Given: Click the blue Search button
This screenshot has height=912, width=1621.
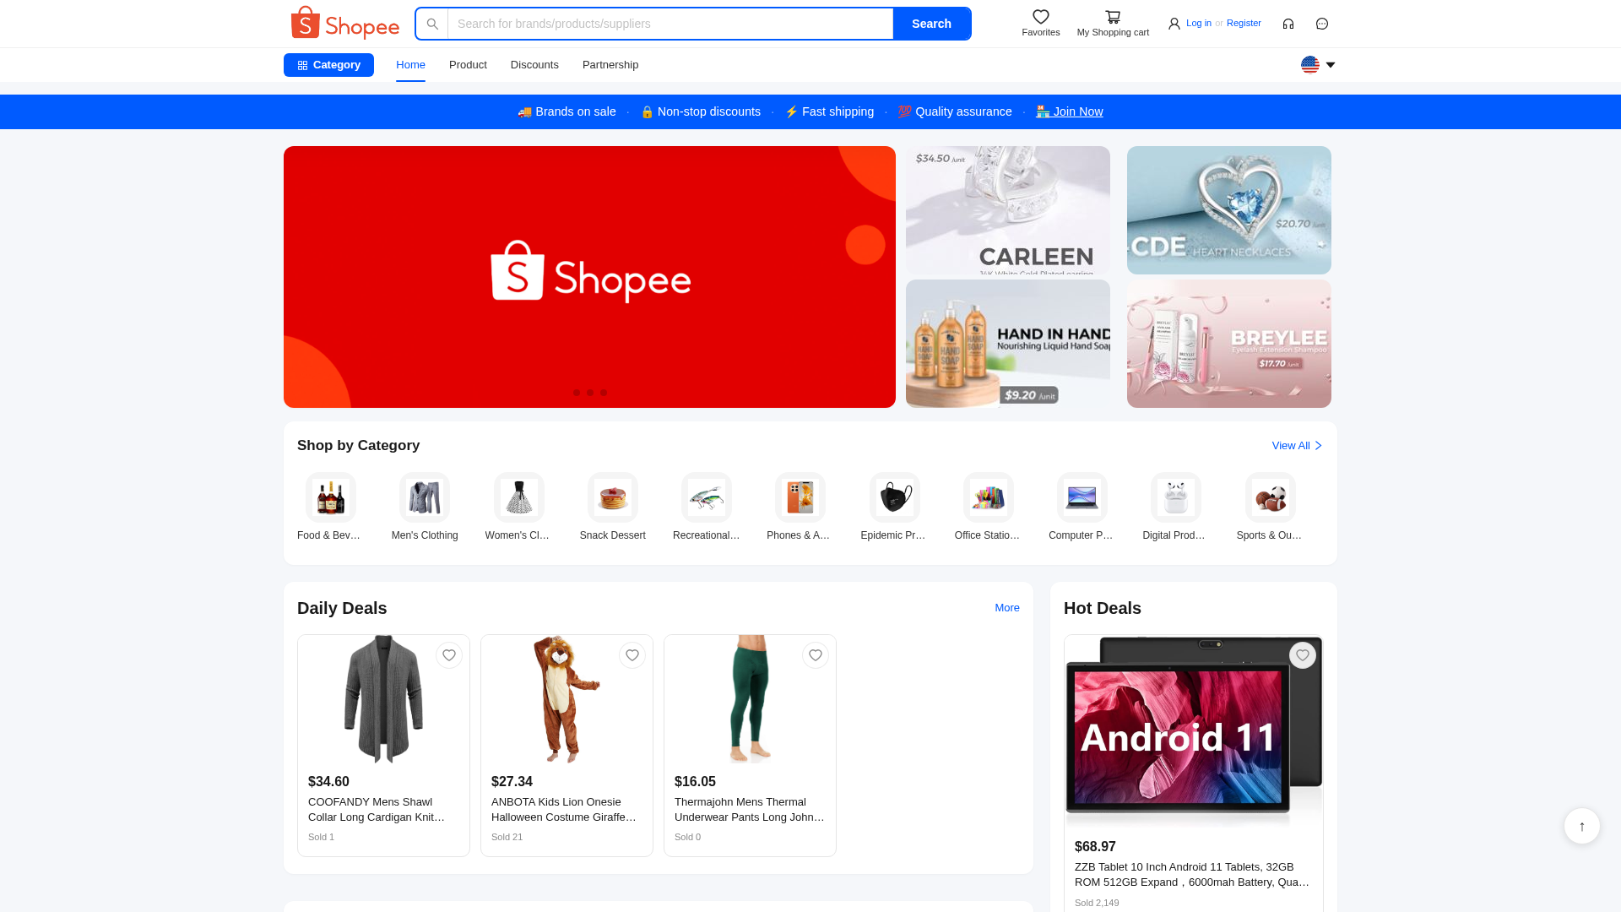Looking at the screenshot, I should [x=931, y=24].
